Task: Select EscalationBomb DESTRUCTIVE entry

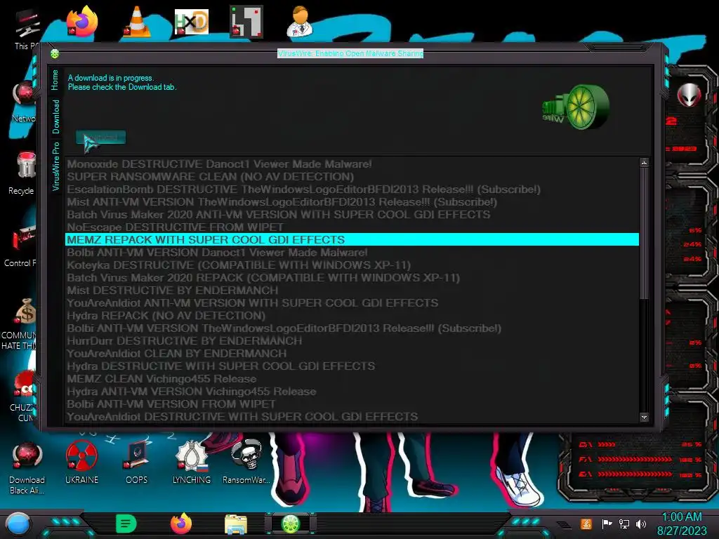Action: coord(352,189)
